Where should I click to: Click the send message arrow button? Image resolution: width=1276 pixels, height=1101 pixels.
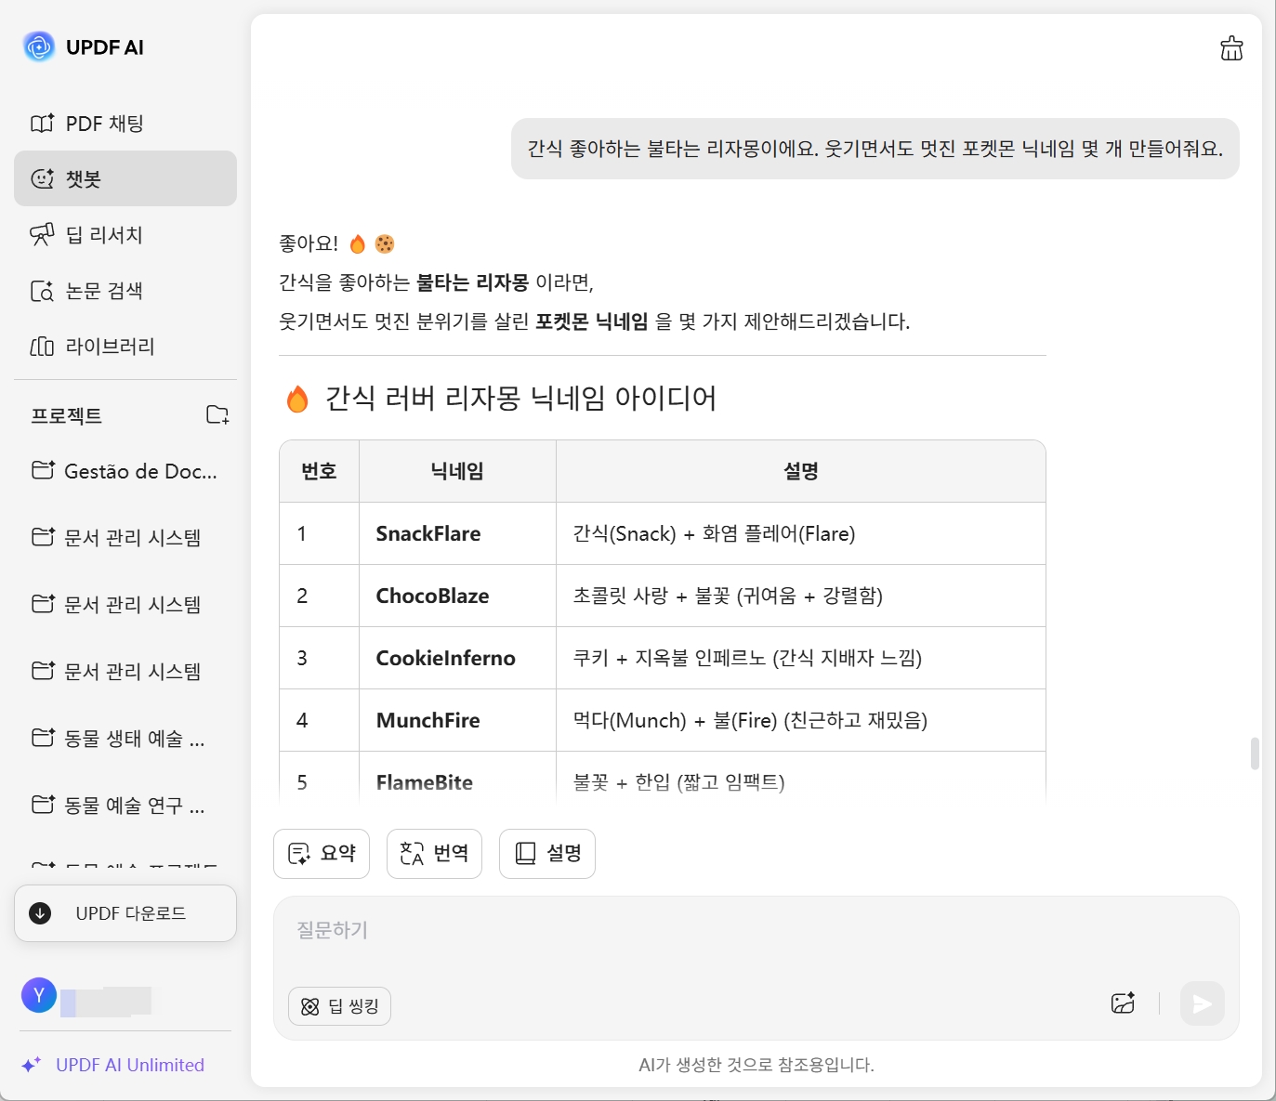pyautogui.click(x=1202, y=1003)
